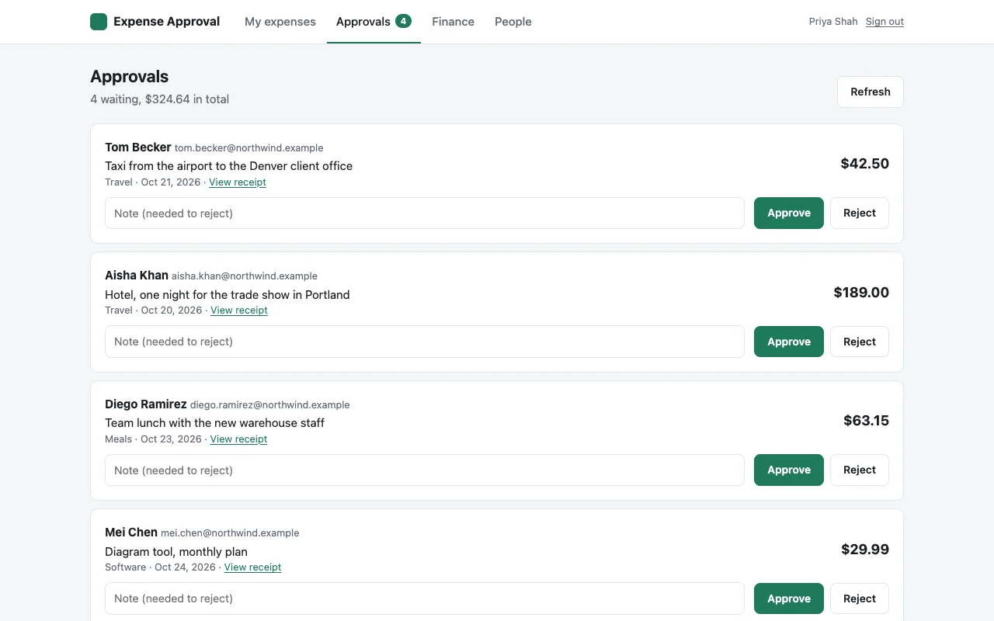Click the '4 waiting, $324.64 in total' summary
This screenshot has width=994, height=621.
pyautogui.click(x=159, y=99)
